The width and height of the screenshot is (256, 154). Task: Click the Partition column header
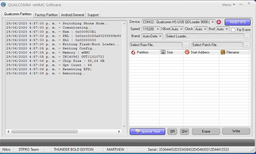pyautogui.click(x=144, y=52)
